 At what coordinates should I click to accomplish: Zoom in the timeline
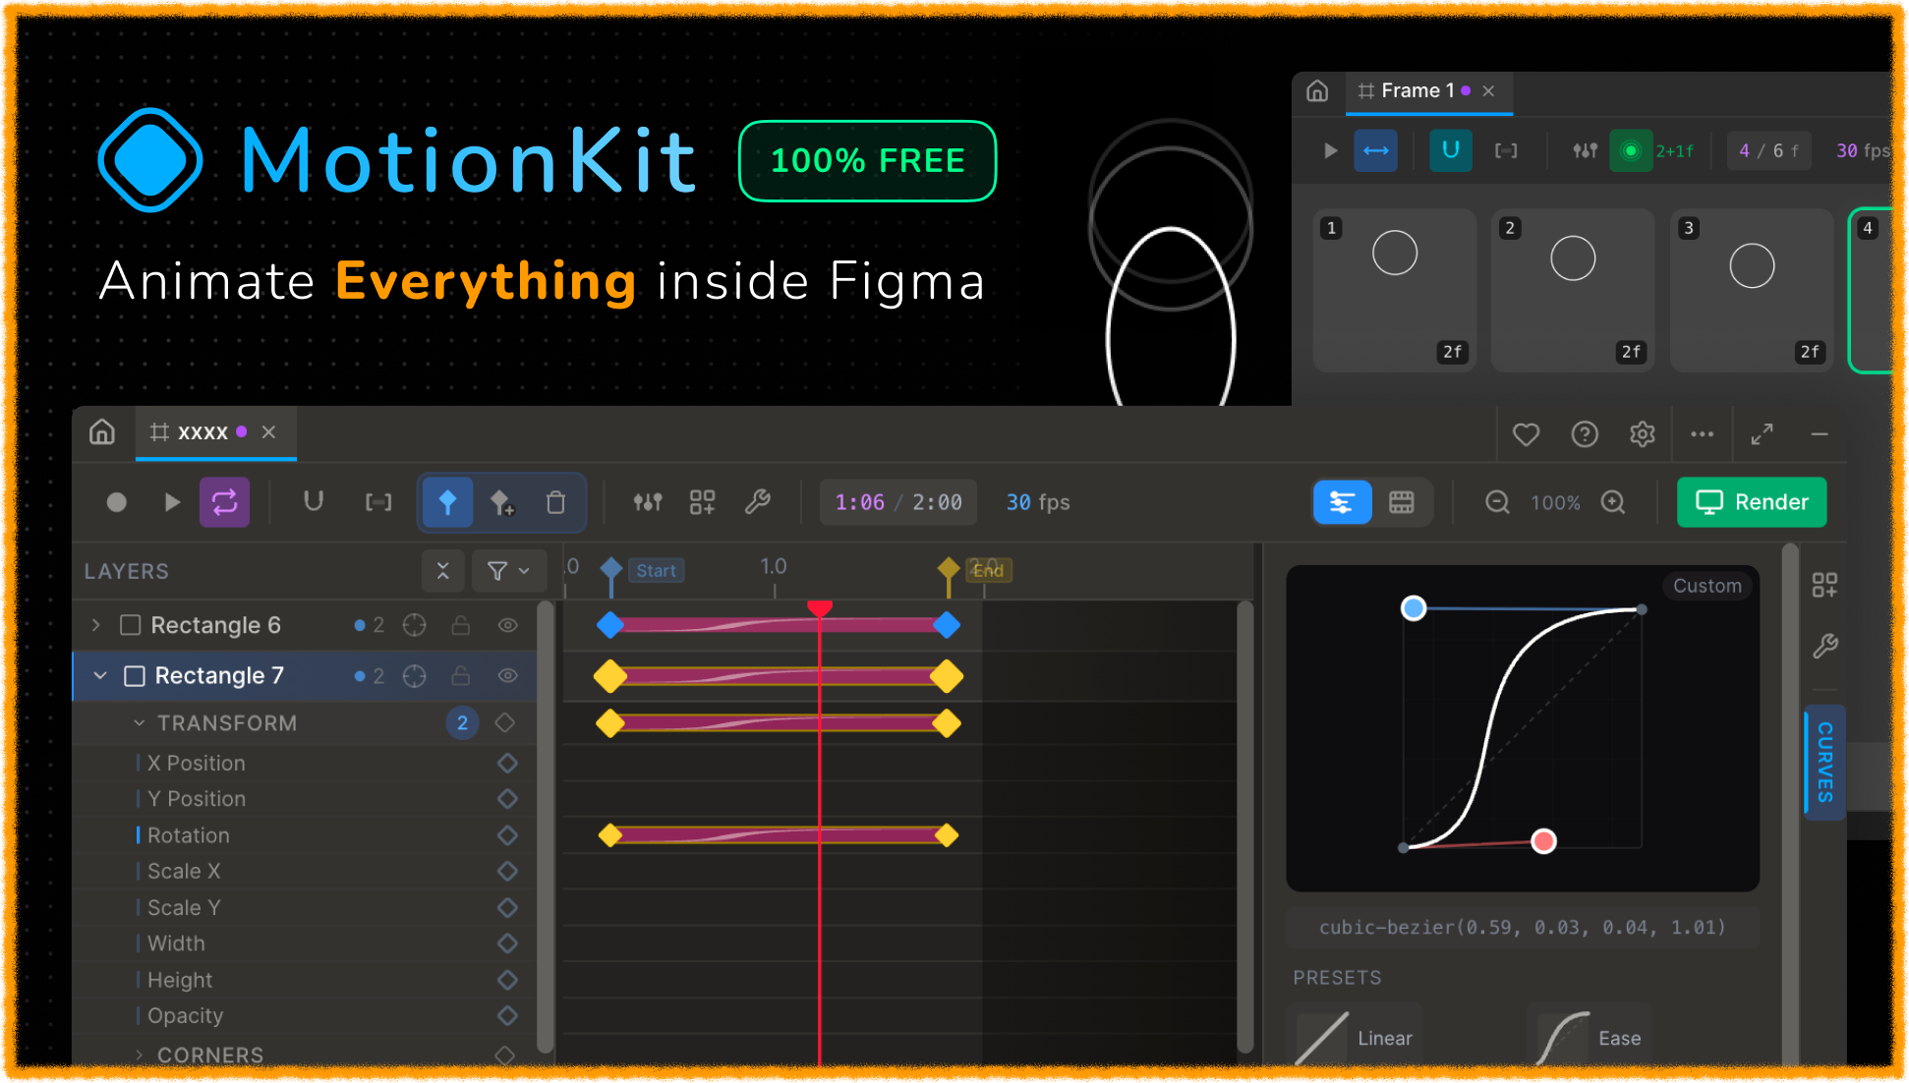[1613, 502]
